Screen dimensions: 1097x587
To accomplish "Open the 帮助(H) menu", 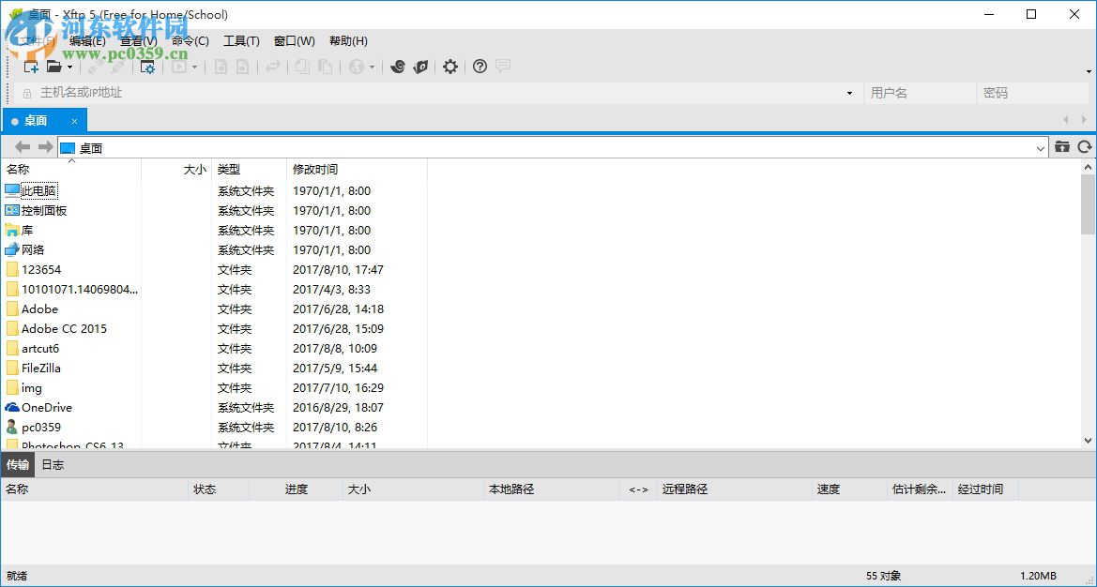I will [346, 40].
